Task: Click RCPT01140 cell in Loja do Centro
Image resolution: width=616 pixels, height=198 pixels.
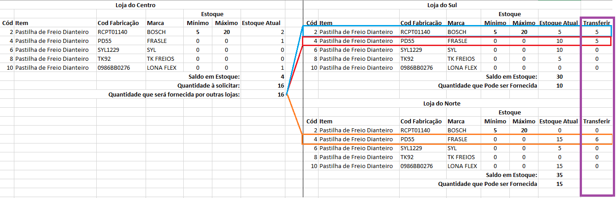Action: (112, 32)
